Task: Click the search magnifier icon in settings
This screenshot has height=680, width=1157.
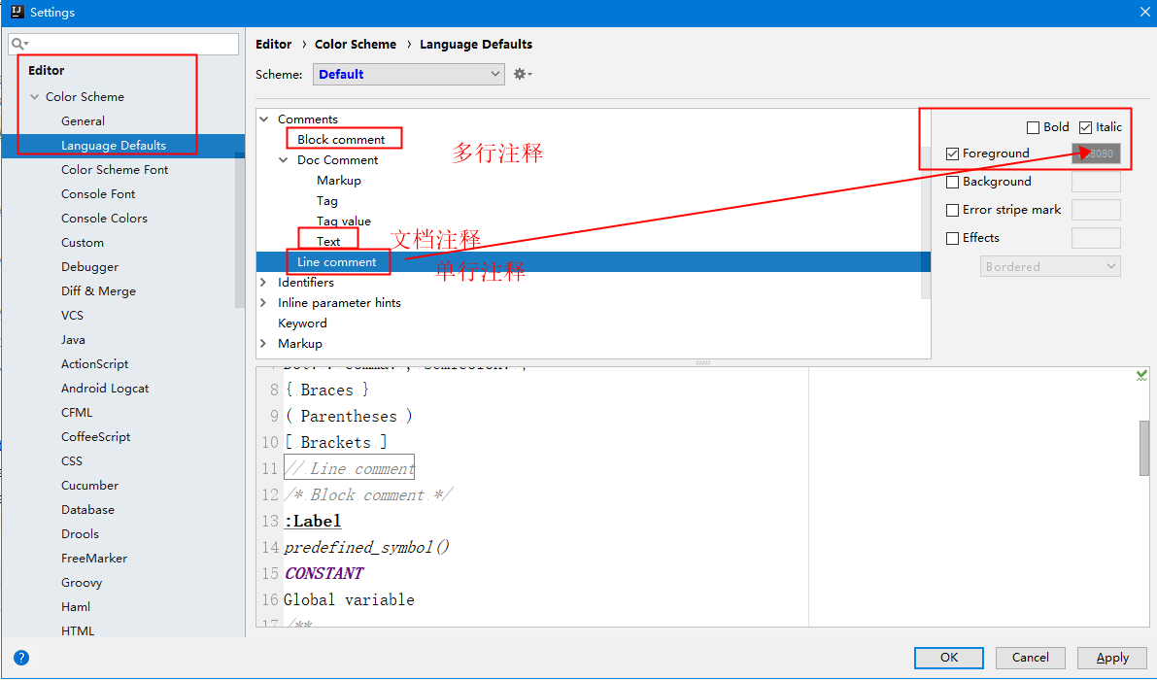Action: coord(19,45)
